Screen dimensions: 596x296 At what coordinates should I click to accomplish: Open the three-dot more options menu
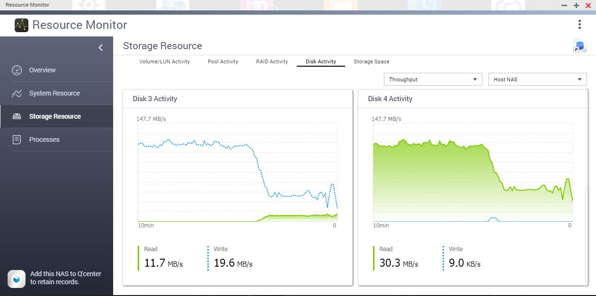tap(579, 25)
